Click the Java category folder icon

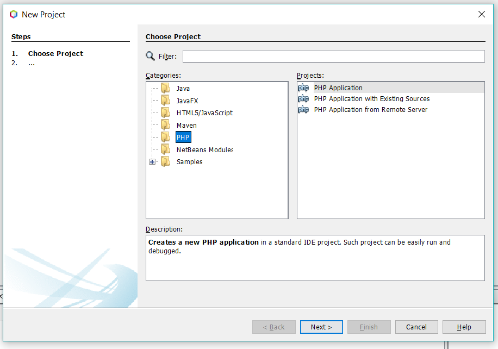point(165,88)
